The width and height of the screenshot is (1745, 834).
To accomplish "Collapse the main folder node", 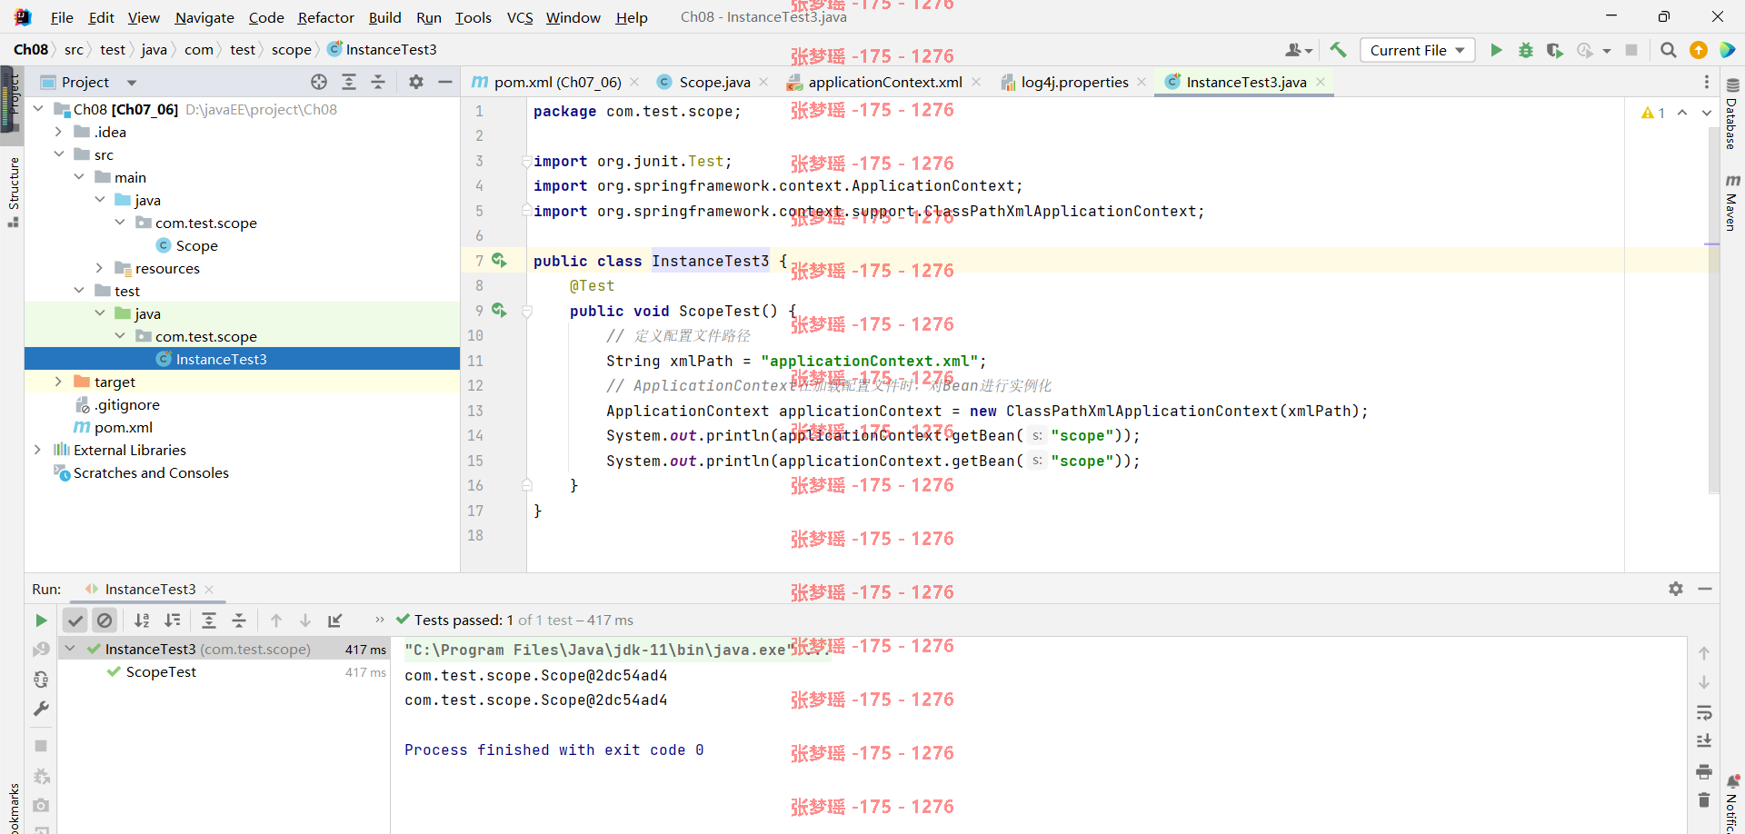I will (79, 177).
